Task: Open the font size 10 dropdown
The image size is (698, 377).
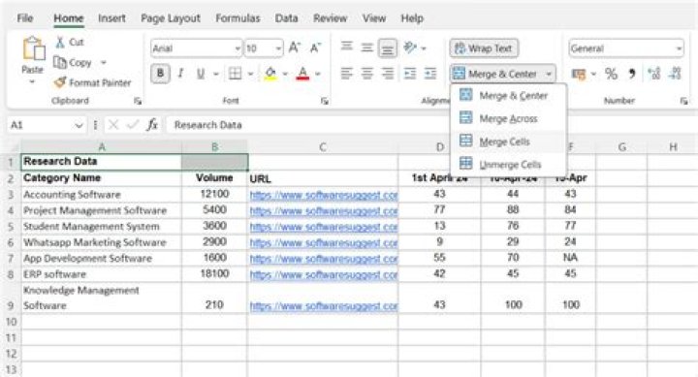Action: pos(278,48)
